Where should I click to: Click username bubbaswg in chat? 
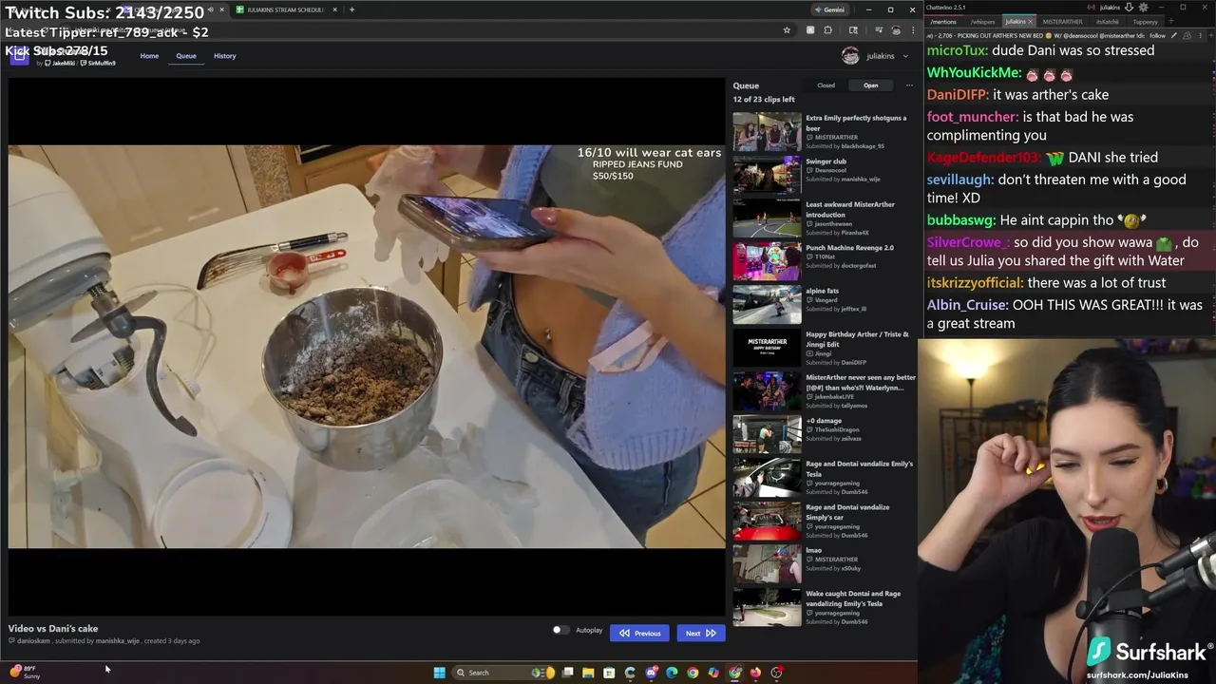click(961, 219)
